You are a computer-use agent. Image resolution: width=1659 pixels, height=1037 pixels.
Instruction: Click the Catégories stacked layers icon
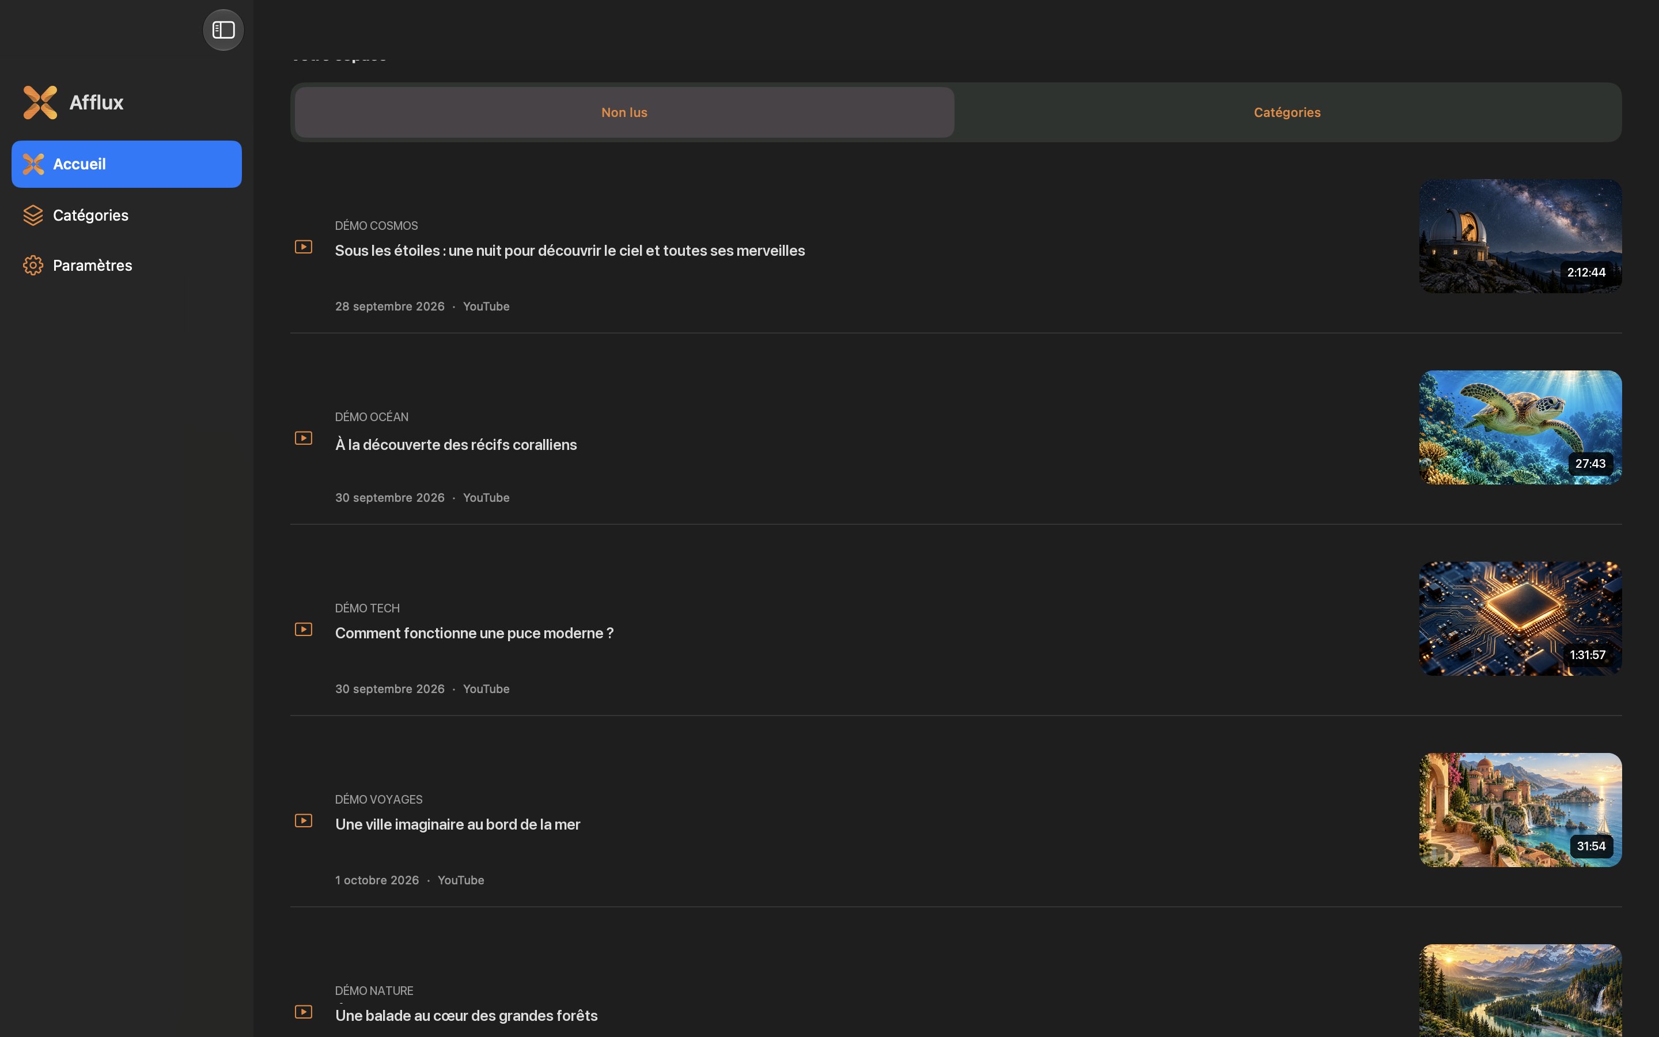pos(33,215)
